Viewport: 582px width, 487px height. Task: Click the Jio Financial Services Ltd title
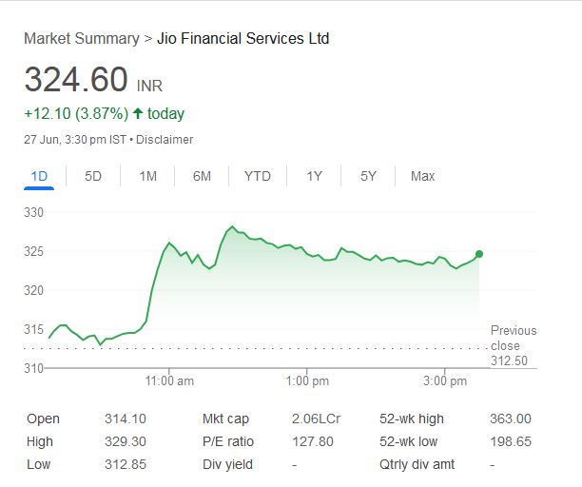tap(243, 39)
